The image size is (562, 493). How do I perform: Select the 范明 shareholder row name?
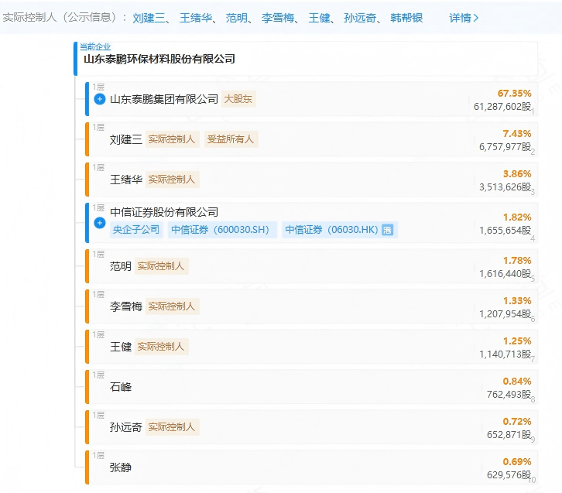121,266
